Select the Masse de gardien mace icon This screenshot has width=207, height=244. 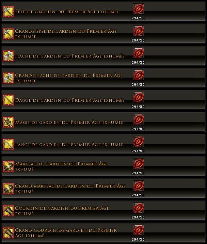tap(9, 122)
